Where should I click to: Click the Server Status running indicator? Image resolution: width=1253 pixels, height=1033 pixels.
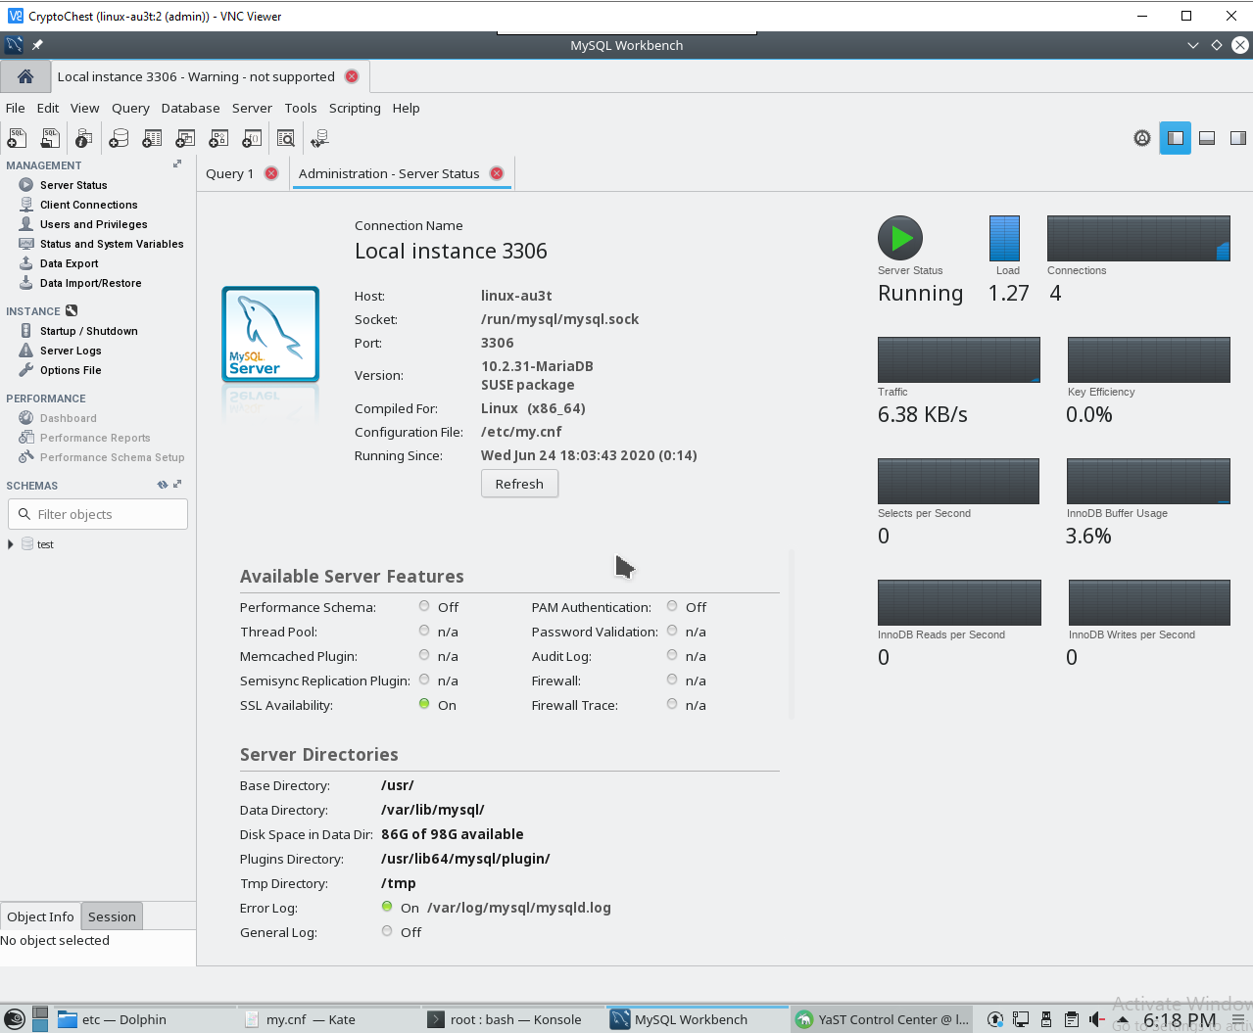coord(900,238)
